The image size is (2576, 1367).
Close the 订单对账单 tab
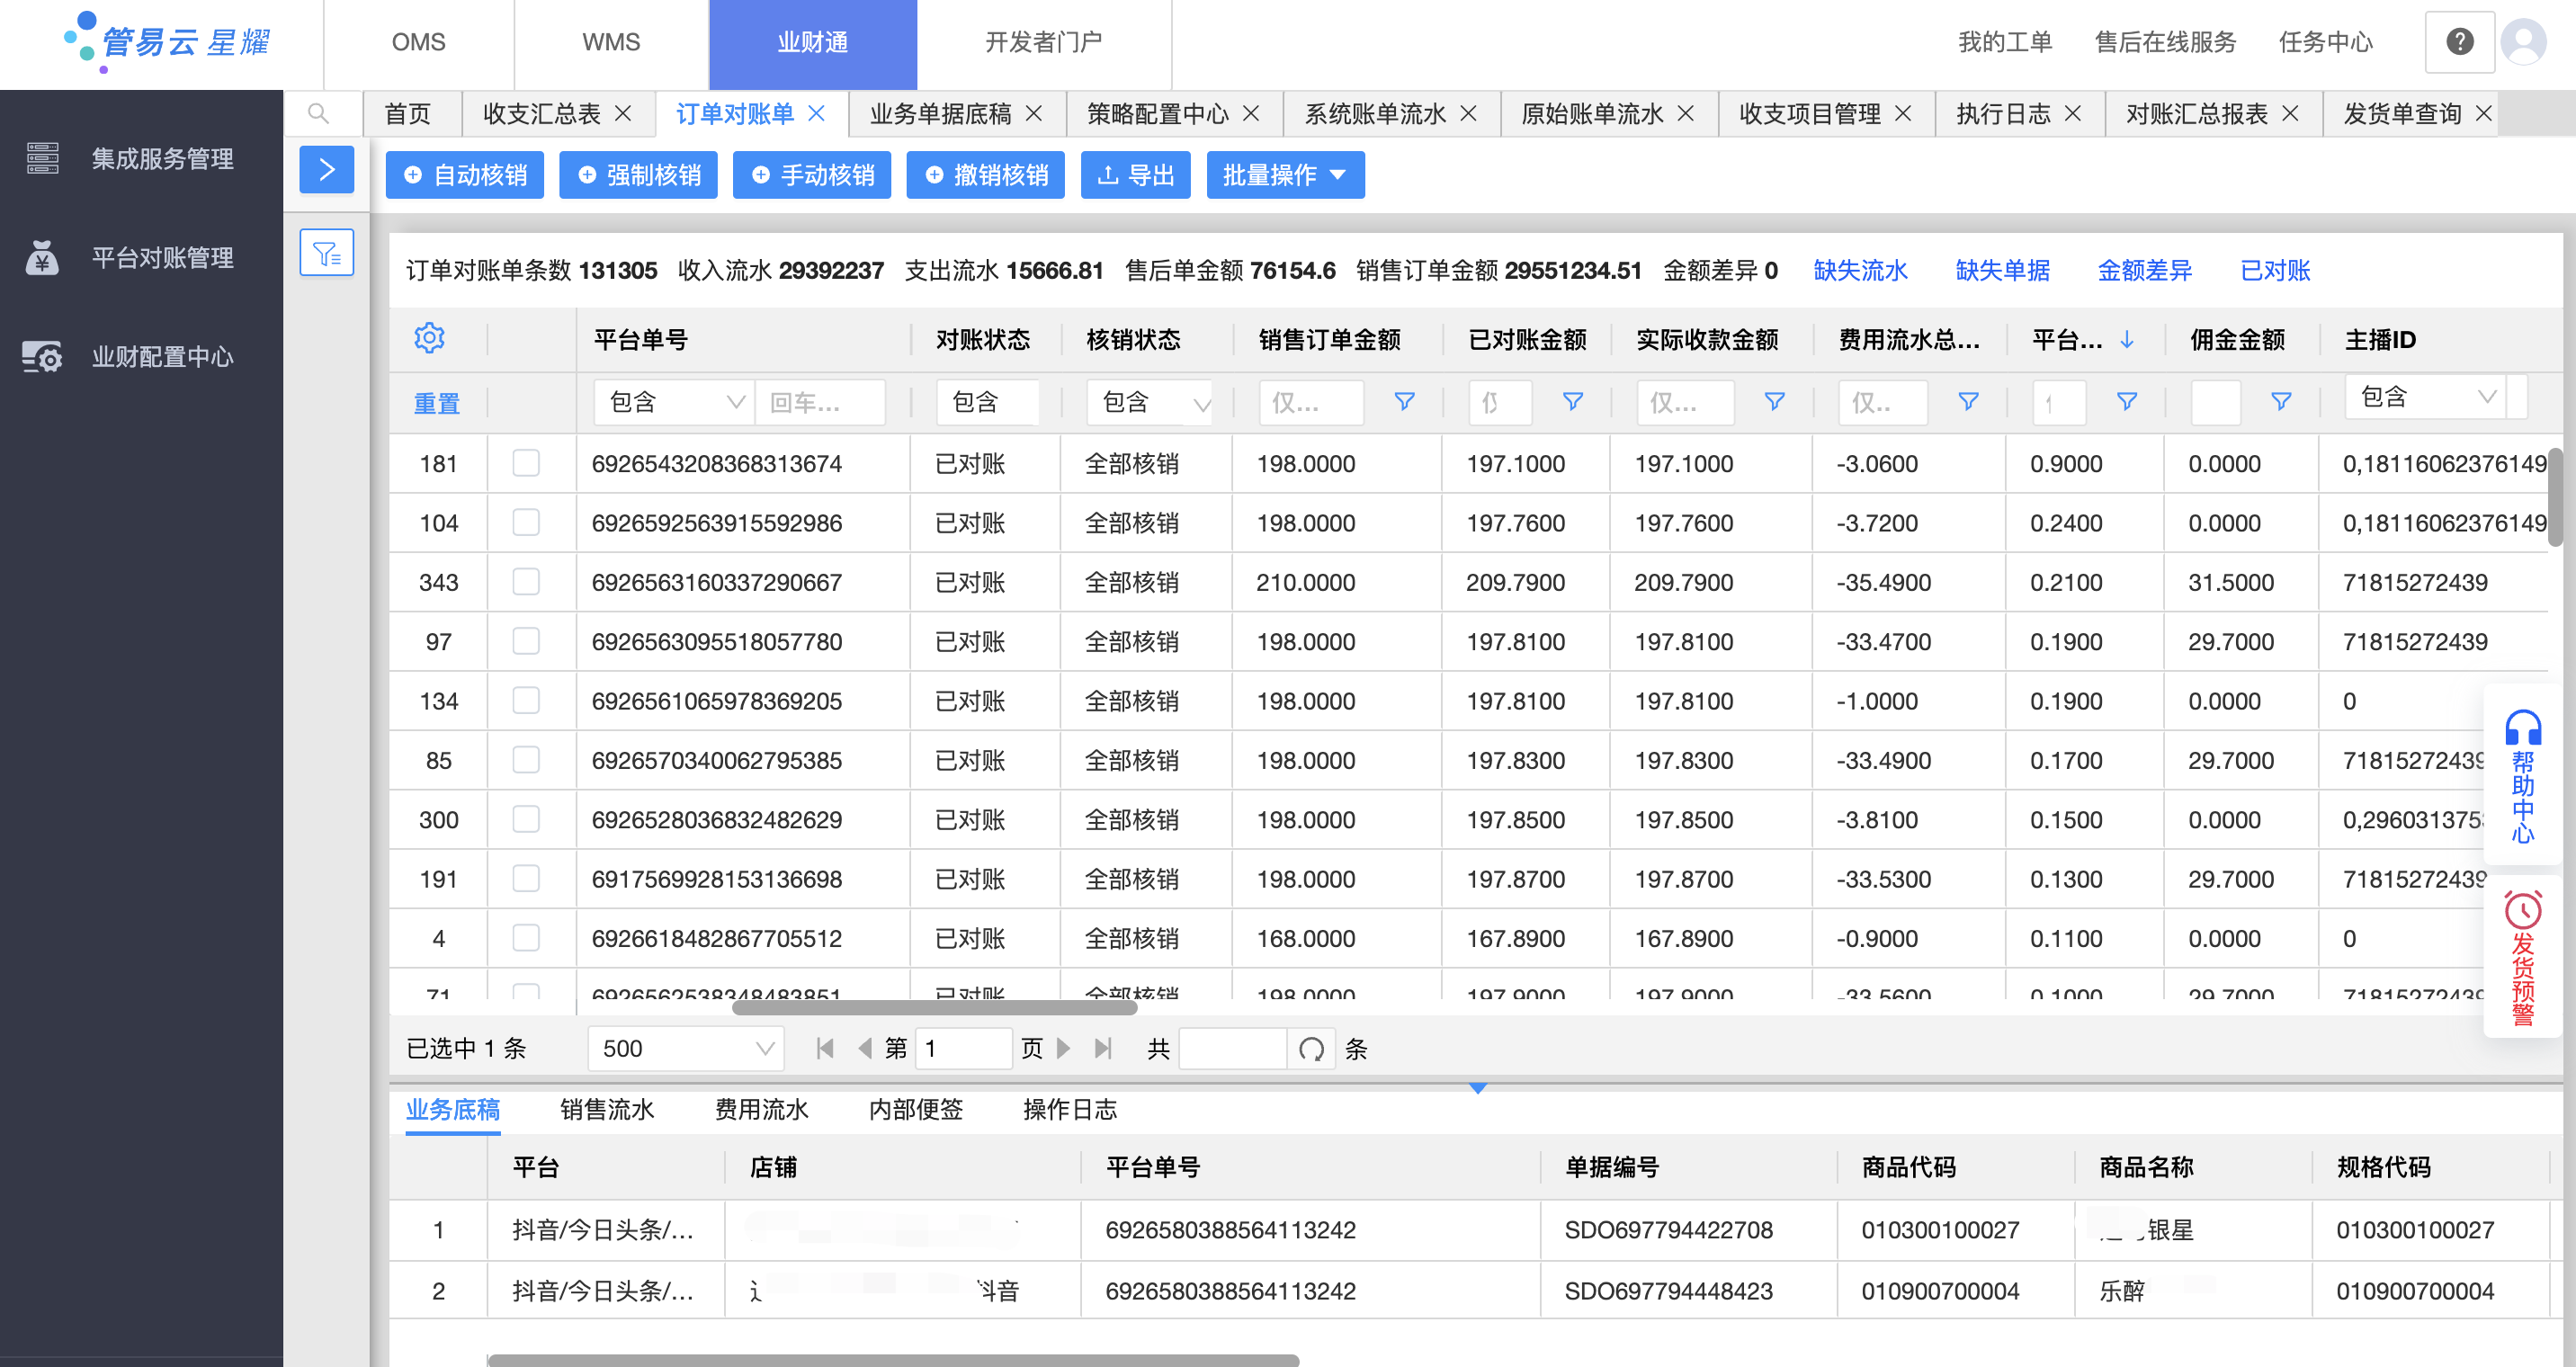816,114
